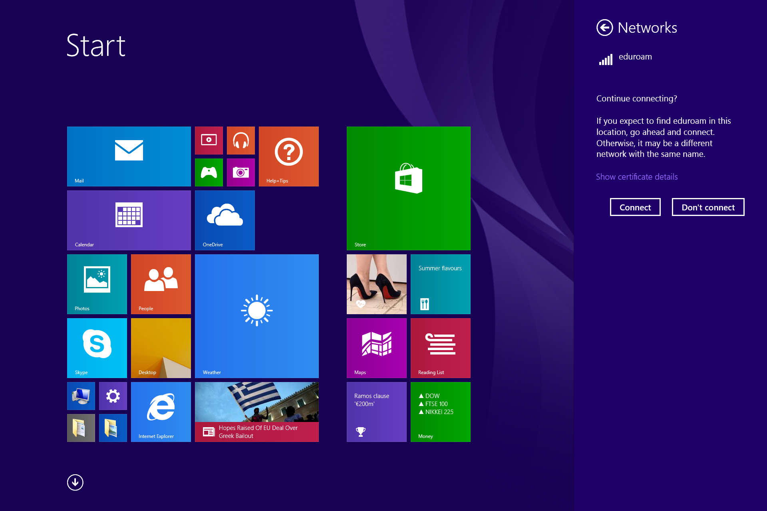
Task: Click the Networks panel title
Action: point(647,28)
